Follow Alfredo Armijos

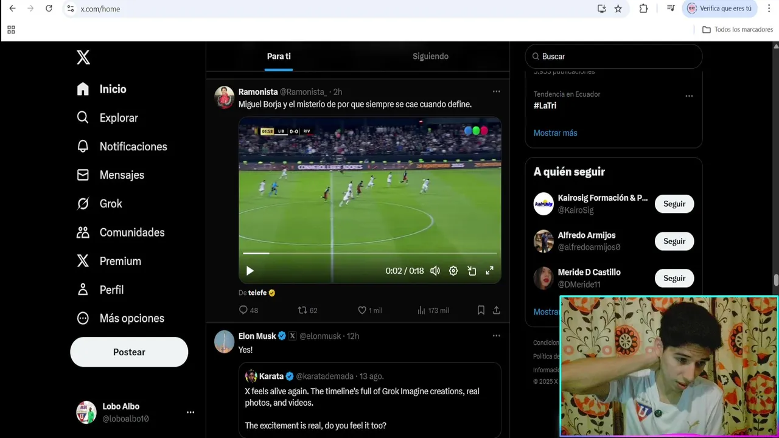tap(674, 242)
